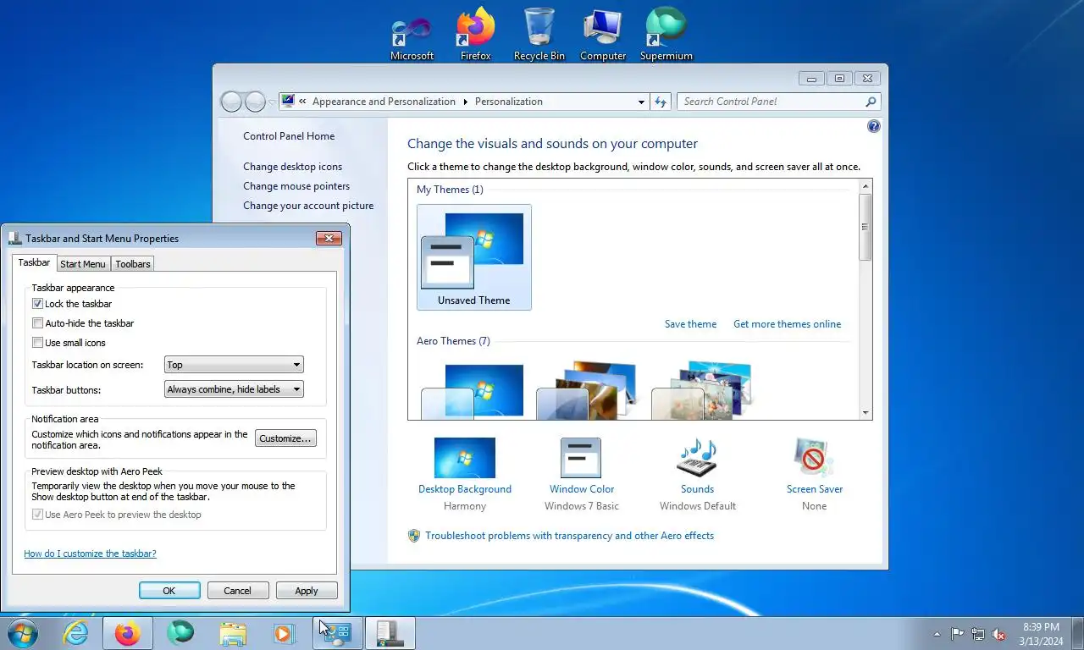1084x650 pixels.
Task: Click Personalization breadcrumb in address bar
Action: coord(509,102)
